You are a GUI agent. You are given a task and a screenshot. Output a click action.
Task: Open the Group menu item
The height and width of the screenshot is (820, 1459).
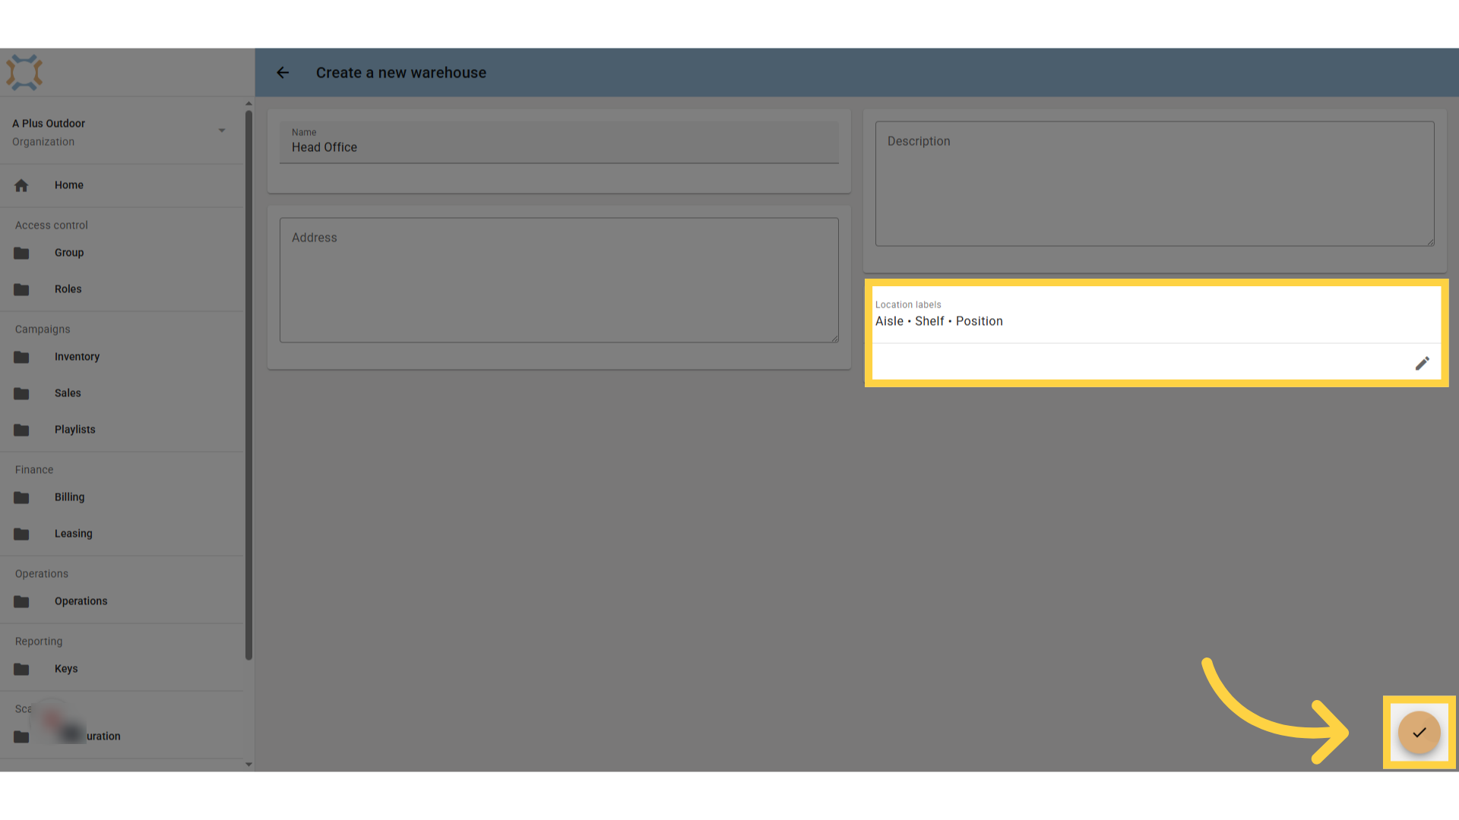point(122,253)
